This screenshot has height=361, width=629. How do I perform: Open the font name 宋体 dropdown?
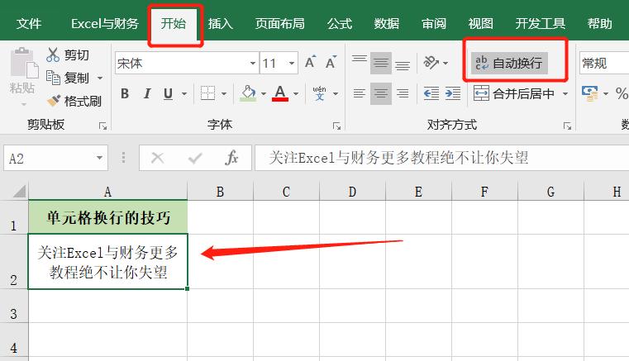(253, 63)
